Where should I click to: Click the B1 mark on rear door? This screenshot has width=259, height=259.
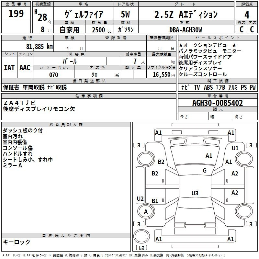pos(155,201)
